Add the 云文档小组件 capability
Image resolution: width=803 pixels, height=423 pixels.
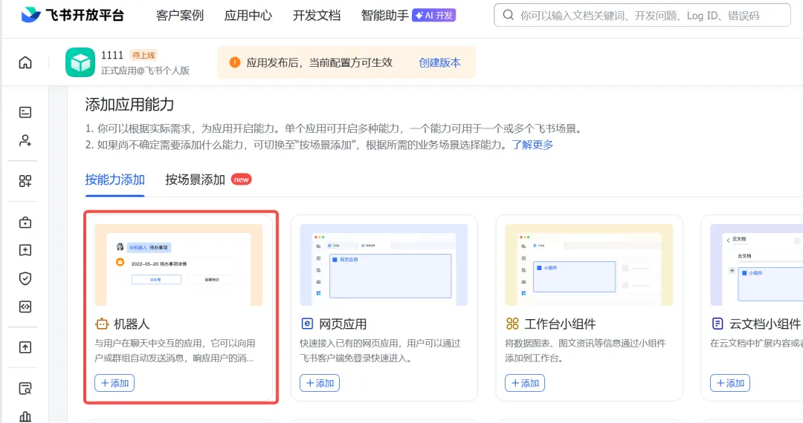[730, 383]
